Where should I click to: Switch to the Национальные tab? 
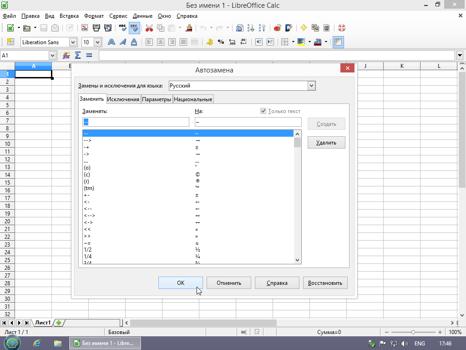(193, 99)
